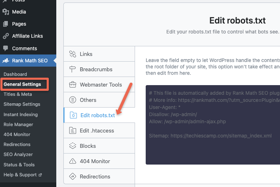Open Sitemap Settings submenu

(22, 104)
